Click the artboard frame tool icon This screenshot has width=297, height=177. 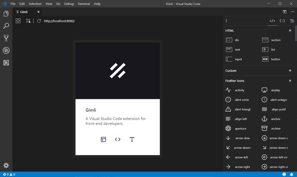pyautogui.click(x=28, y=21)
